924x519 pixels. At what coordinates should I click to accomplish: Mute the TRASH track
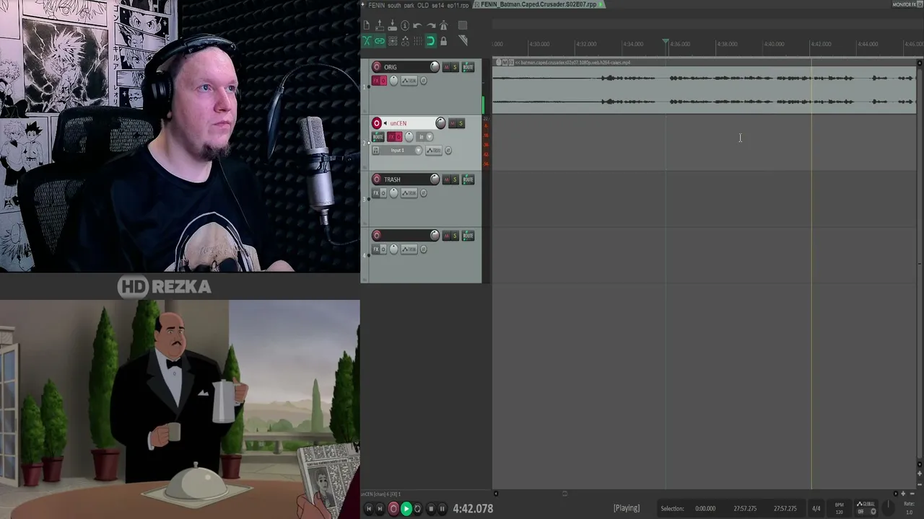pyautogui.click(x=447, y=179)
